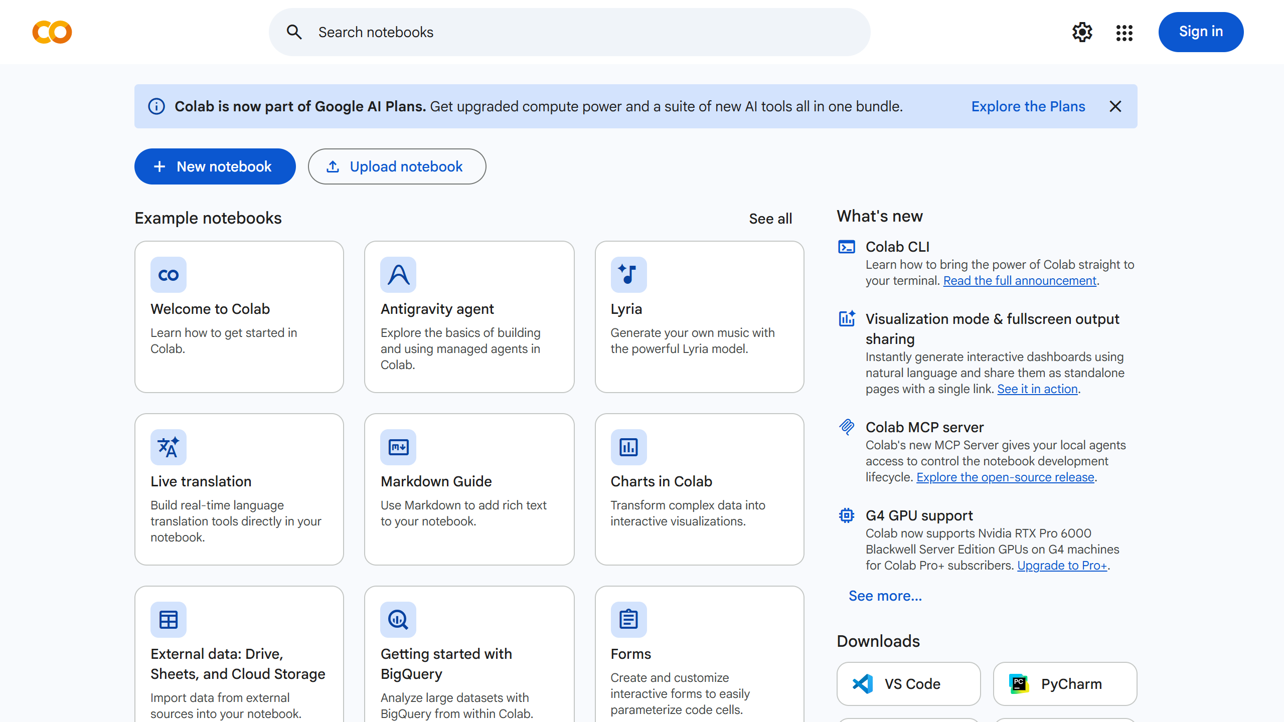Screen dimensions: 1284x722
Task: Click the Live translation icon
Action: [x=169, y=447]
